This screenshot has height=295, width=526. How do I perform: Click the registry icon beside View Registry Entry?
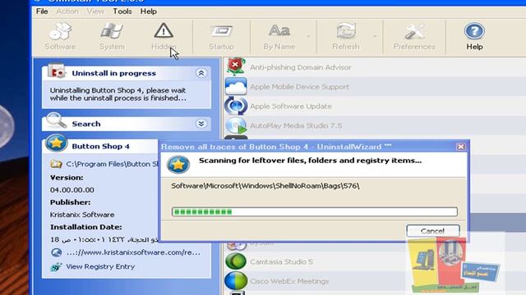point(56,266)
